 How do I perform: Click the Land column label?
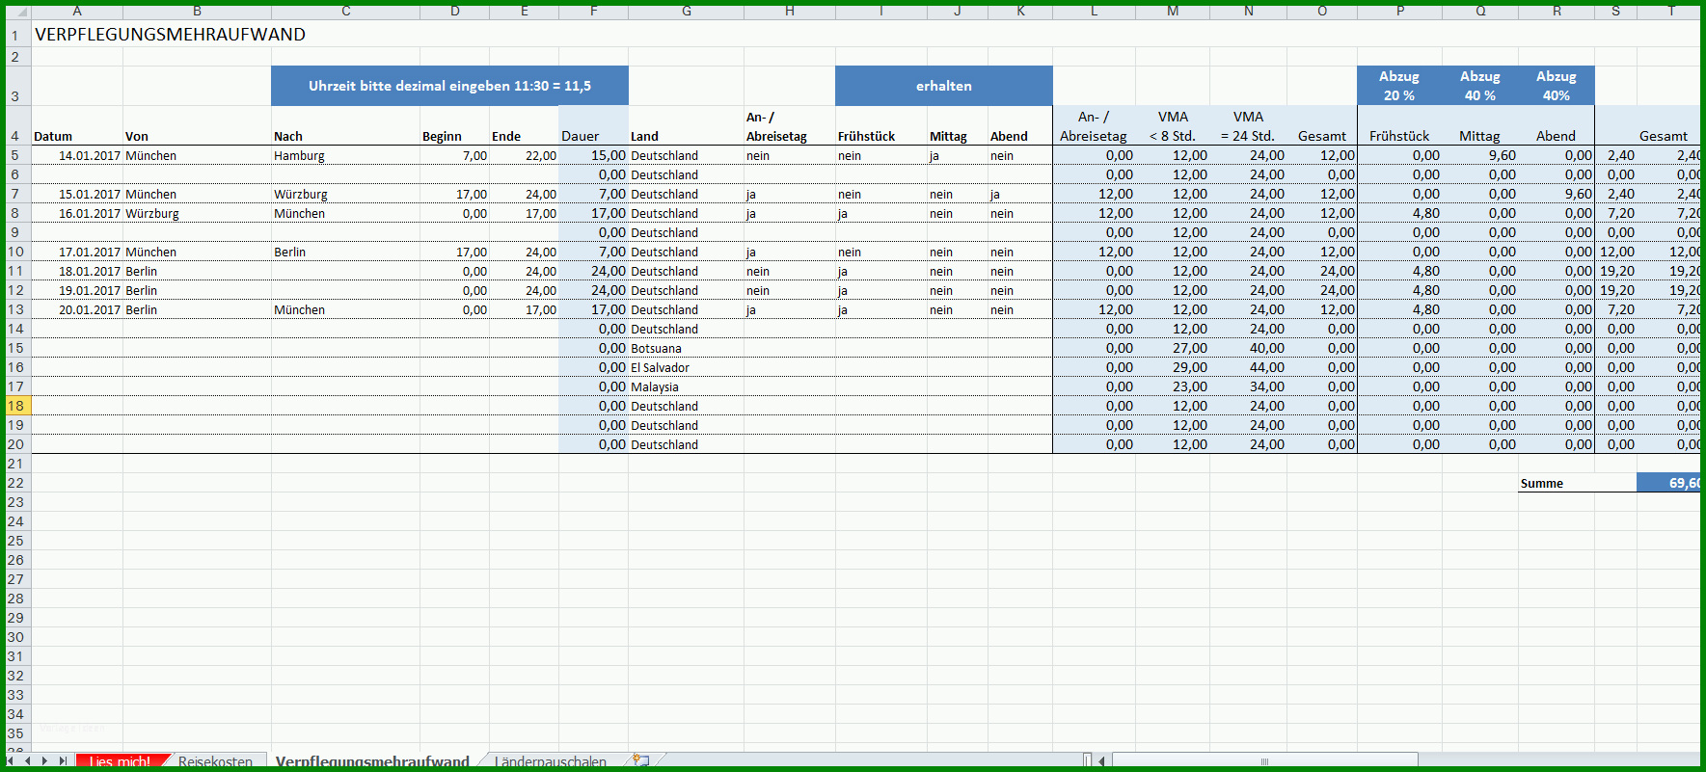click(x=644, y=136)
